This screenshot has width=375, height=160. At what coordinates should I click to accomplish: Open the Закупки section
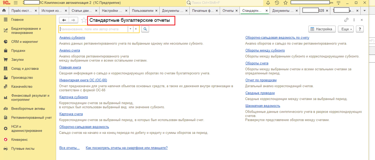pyautogui.click(x=17, y=59)
